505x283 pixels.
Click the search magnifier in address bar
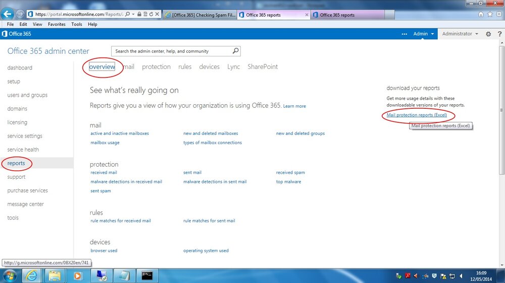[128, 14]
